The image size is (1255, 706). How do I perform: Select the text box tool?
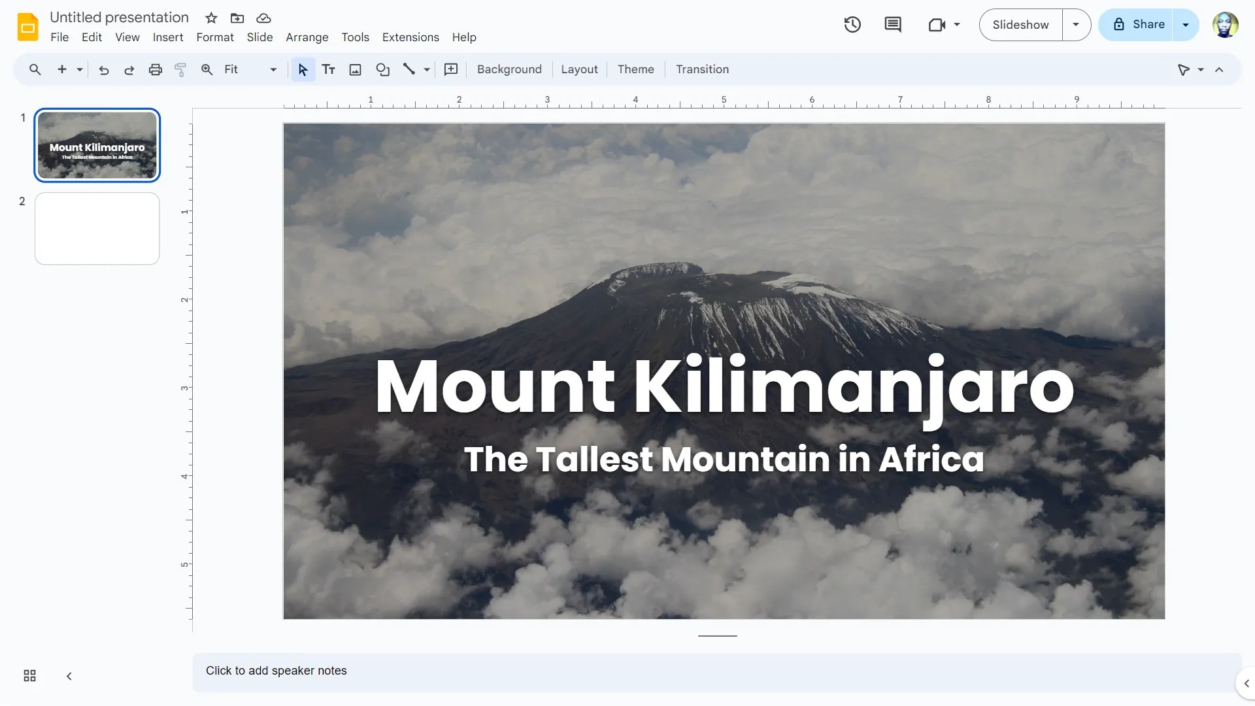[x=329, y=69]
